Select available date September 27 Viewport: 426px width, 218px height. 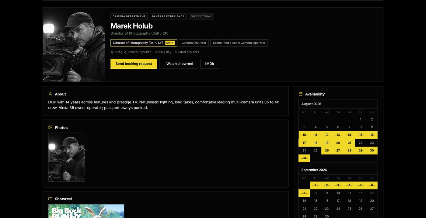372,209
